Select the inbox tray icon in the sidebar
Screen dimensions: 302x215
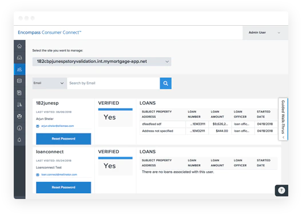tap(19, 58)
